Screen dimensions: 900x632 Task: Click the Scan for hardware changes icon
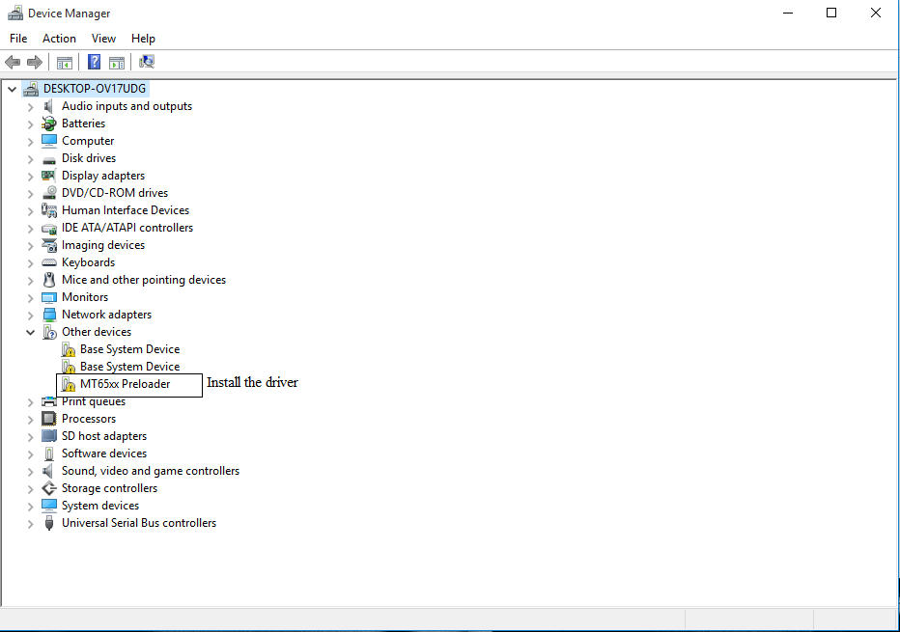147,63
